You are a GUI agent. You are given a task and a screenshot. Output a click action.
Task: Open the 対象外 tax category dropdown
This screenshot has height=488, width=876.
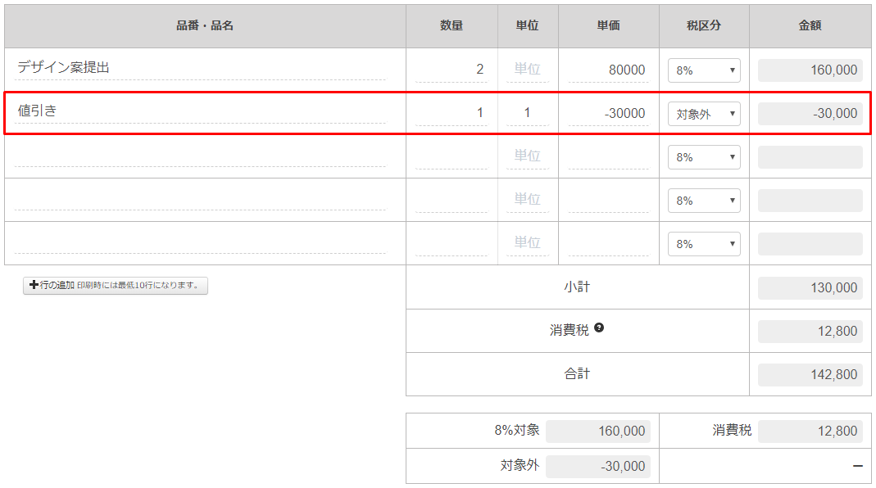[x=704, y=114]
